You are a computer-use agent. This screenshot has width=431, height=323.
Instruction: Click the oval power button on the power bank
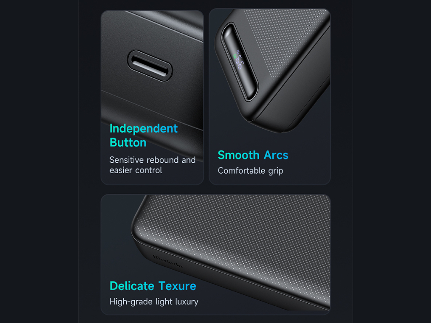tap(150, 66)
